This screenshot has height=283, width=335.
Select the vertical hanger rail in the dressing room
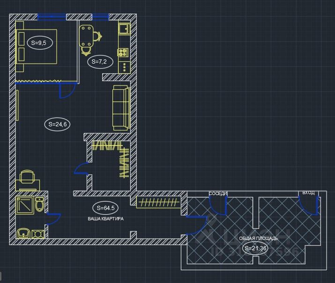pos(125,163)
